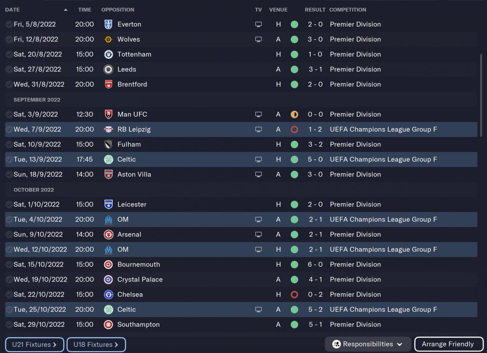Image resolution: width=487 pixels, height=353 pixels.
Task: Click the TV icon on Man UFC row
Action: tap(258, 114)
